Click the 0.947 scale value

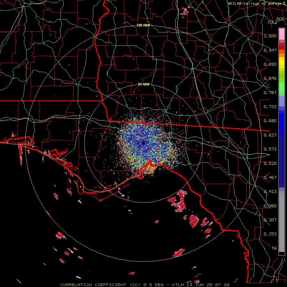[270, 50]
